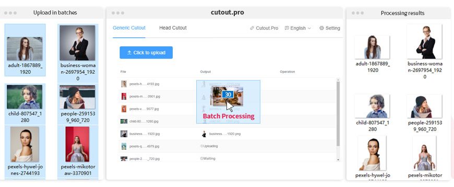
Task: Select pexels-mikotoraw thumbnail in Upload in batches window
Action: pos(77,144)
